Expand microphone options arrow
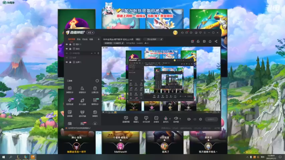Screen dimensions: 285x160 pos(170,119)
